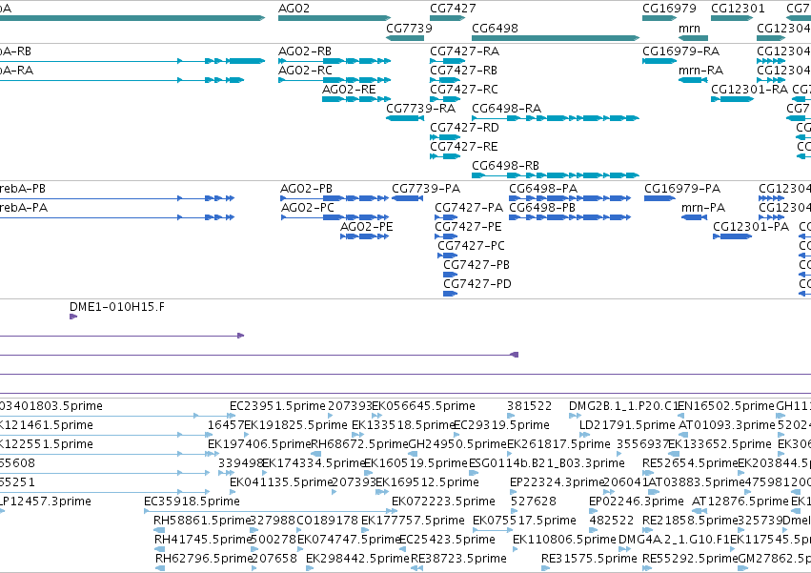Image resolution: width=811 pixels, height=573 pixels.
Task: Select transcript AGO2-RB label
Action: (305, 51)
